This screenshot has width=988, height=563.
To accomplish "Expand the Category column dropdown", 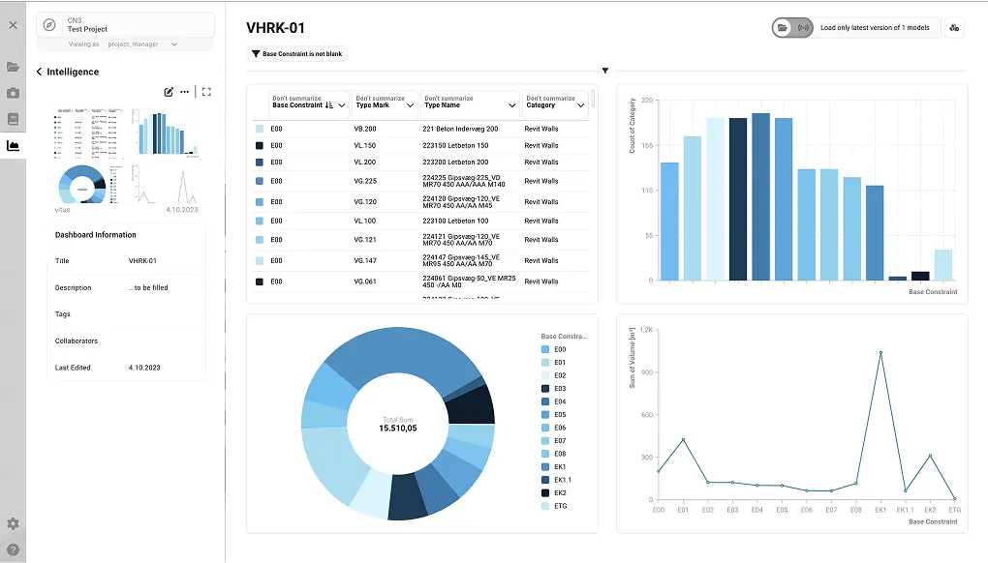I will [x=580, y=105].
